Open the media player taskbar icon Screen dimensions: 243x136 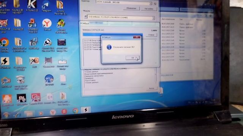[41, 113]
